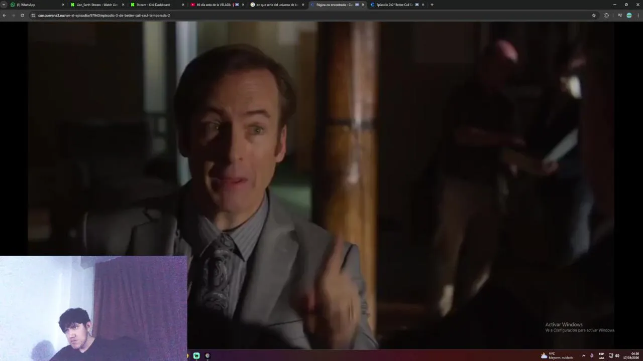This screenshot has width=643, height=361.
Task: Go back to previous page
Action: coord(4,16)
